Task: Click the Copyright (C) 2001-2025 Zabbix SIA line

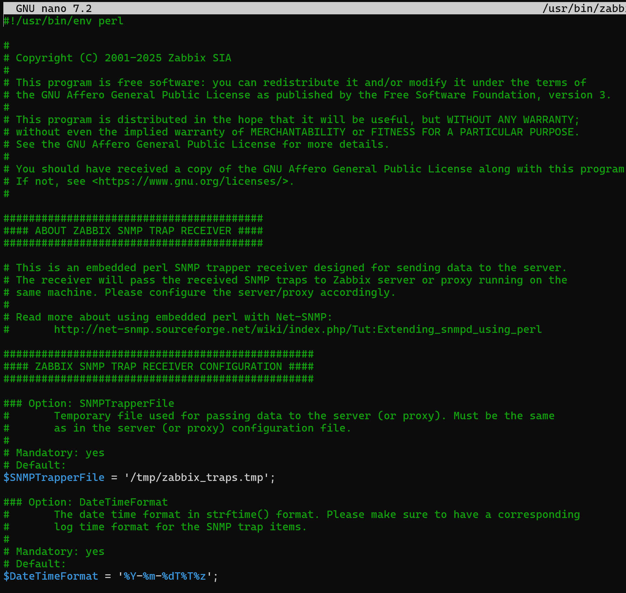Action: point(123,58)
